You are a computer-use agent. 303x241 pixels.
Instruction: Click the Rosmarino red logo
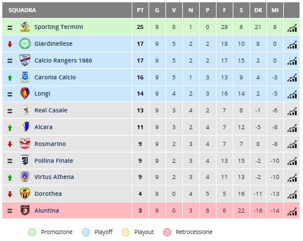(x=25, y=144)
